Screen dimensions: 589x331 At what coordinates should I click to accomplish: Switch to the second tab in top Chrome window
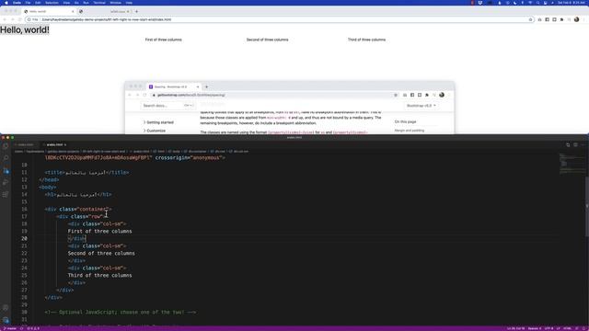click(x=104, y=12)
